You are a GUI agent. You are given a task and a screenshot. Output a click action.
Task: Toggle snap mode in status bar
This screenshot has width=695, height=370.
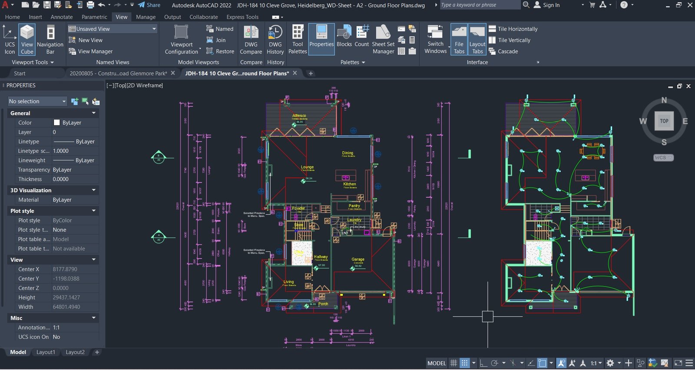tap(464, 363)
